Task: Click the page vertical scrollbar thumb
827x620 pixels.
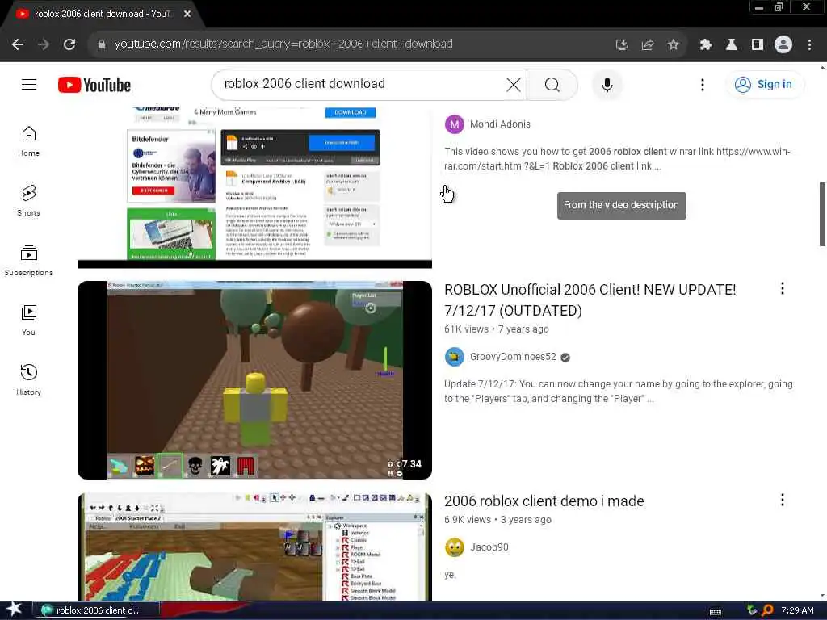Action: tap(822, 214)
